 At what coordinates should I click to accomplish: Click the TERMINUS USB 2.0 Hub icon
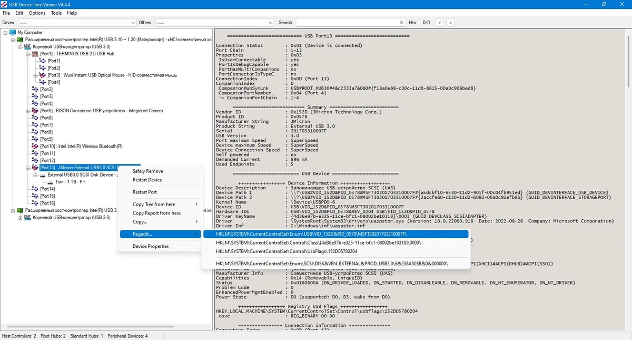coord(35,54)
